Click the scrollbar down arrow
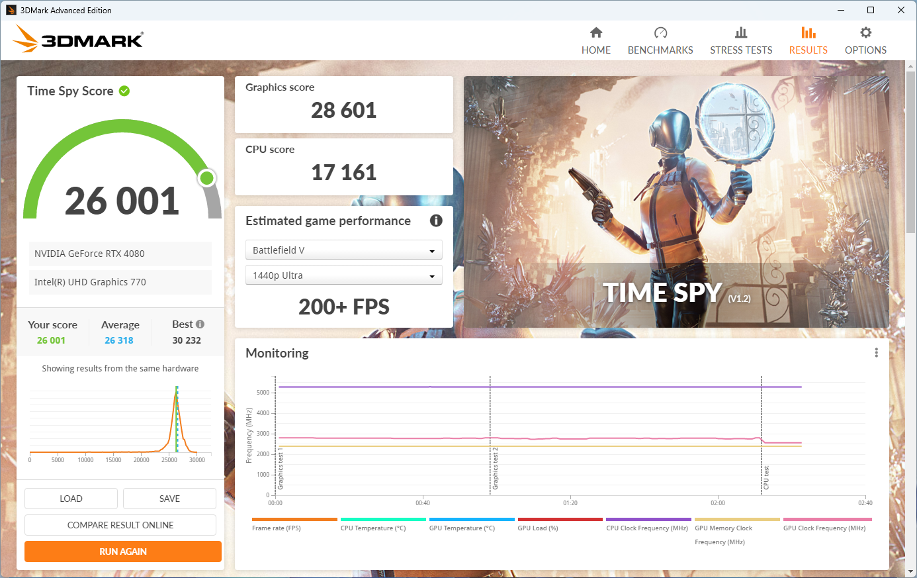This screenshot has height=578, width=917. 911,571
